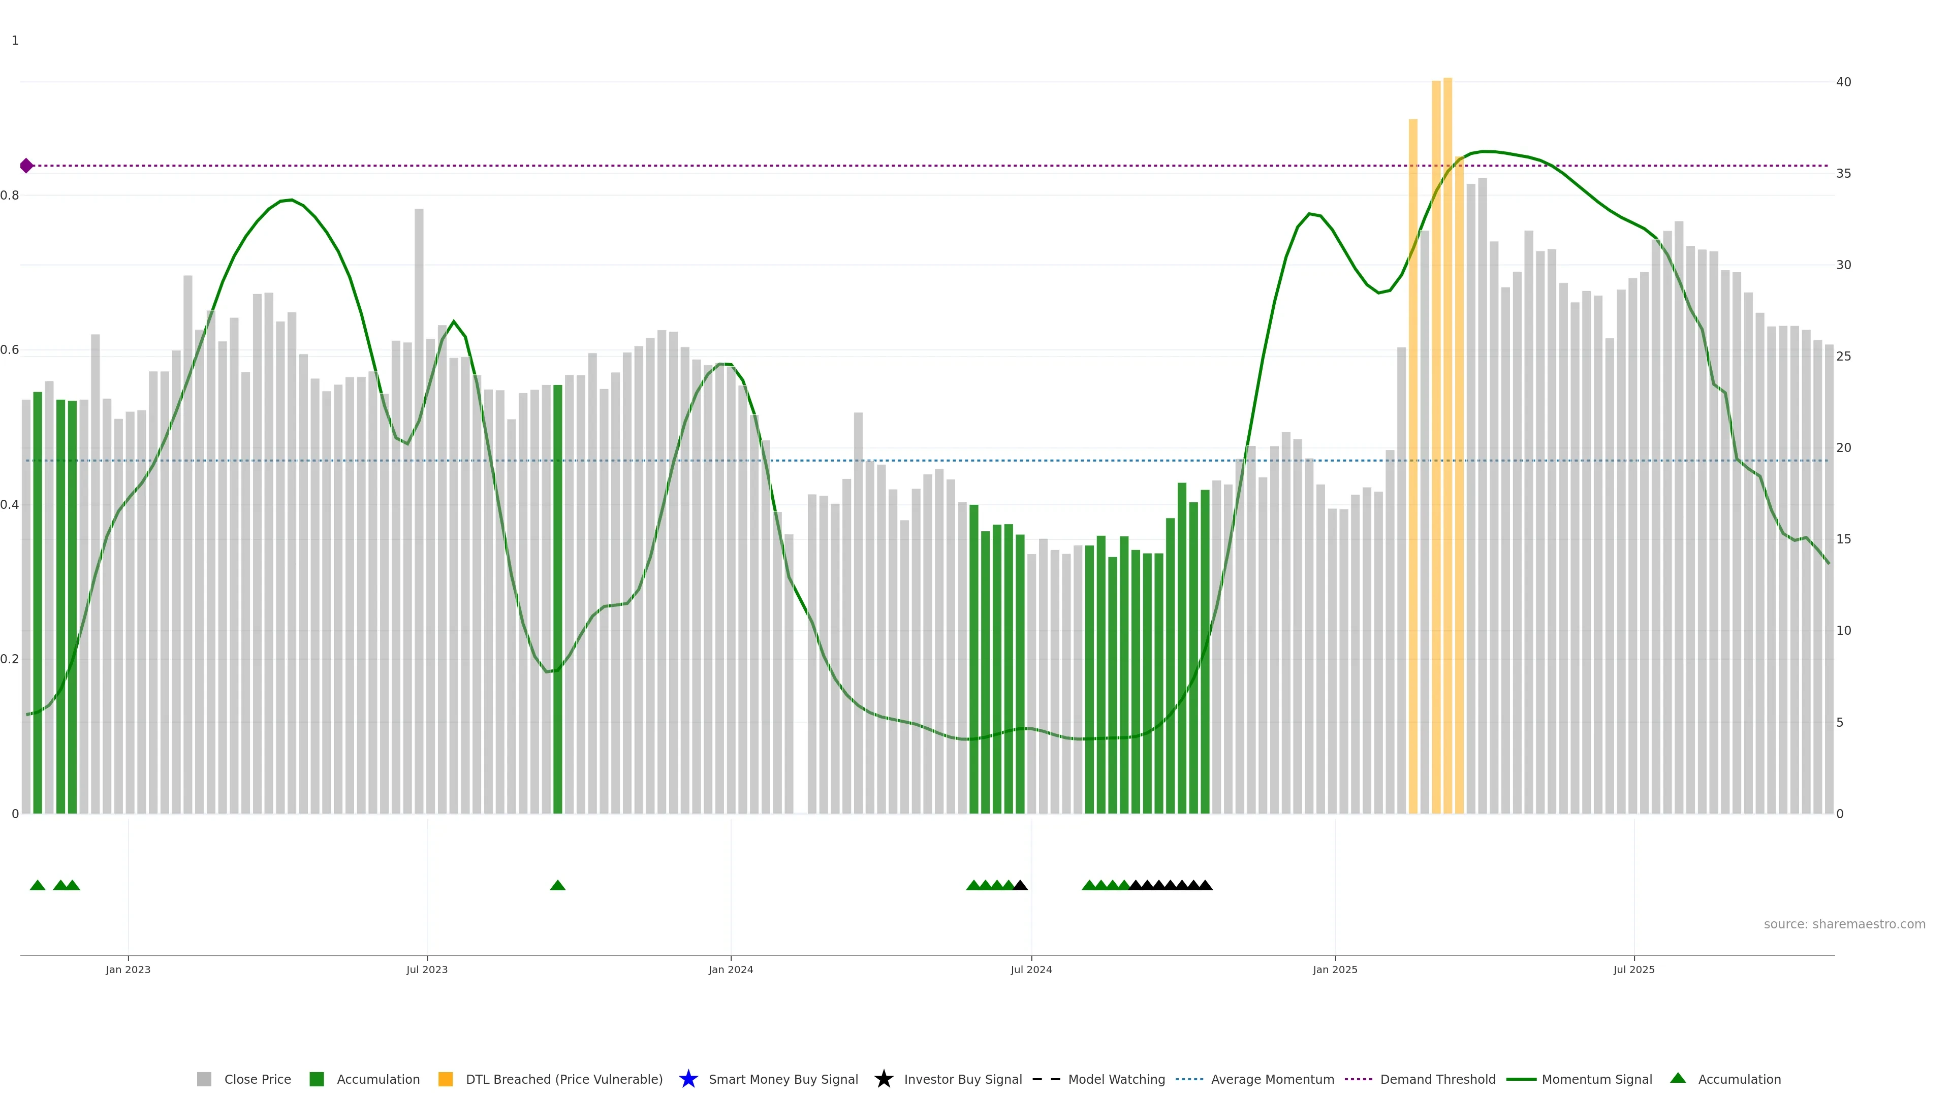The height and width of the screenshot is (1097, 1951).
Task: Click the first green triangle marker at left
Action: click(37, 886)
